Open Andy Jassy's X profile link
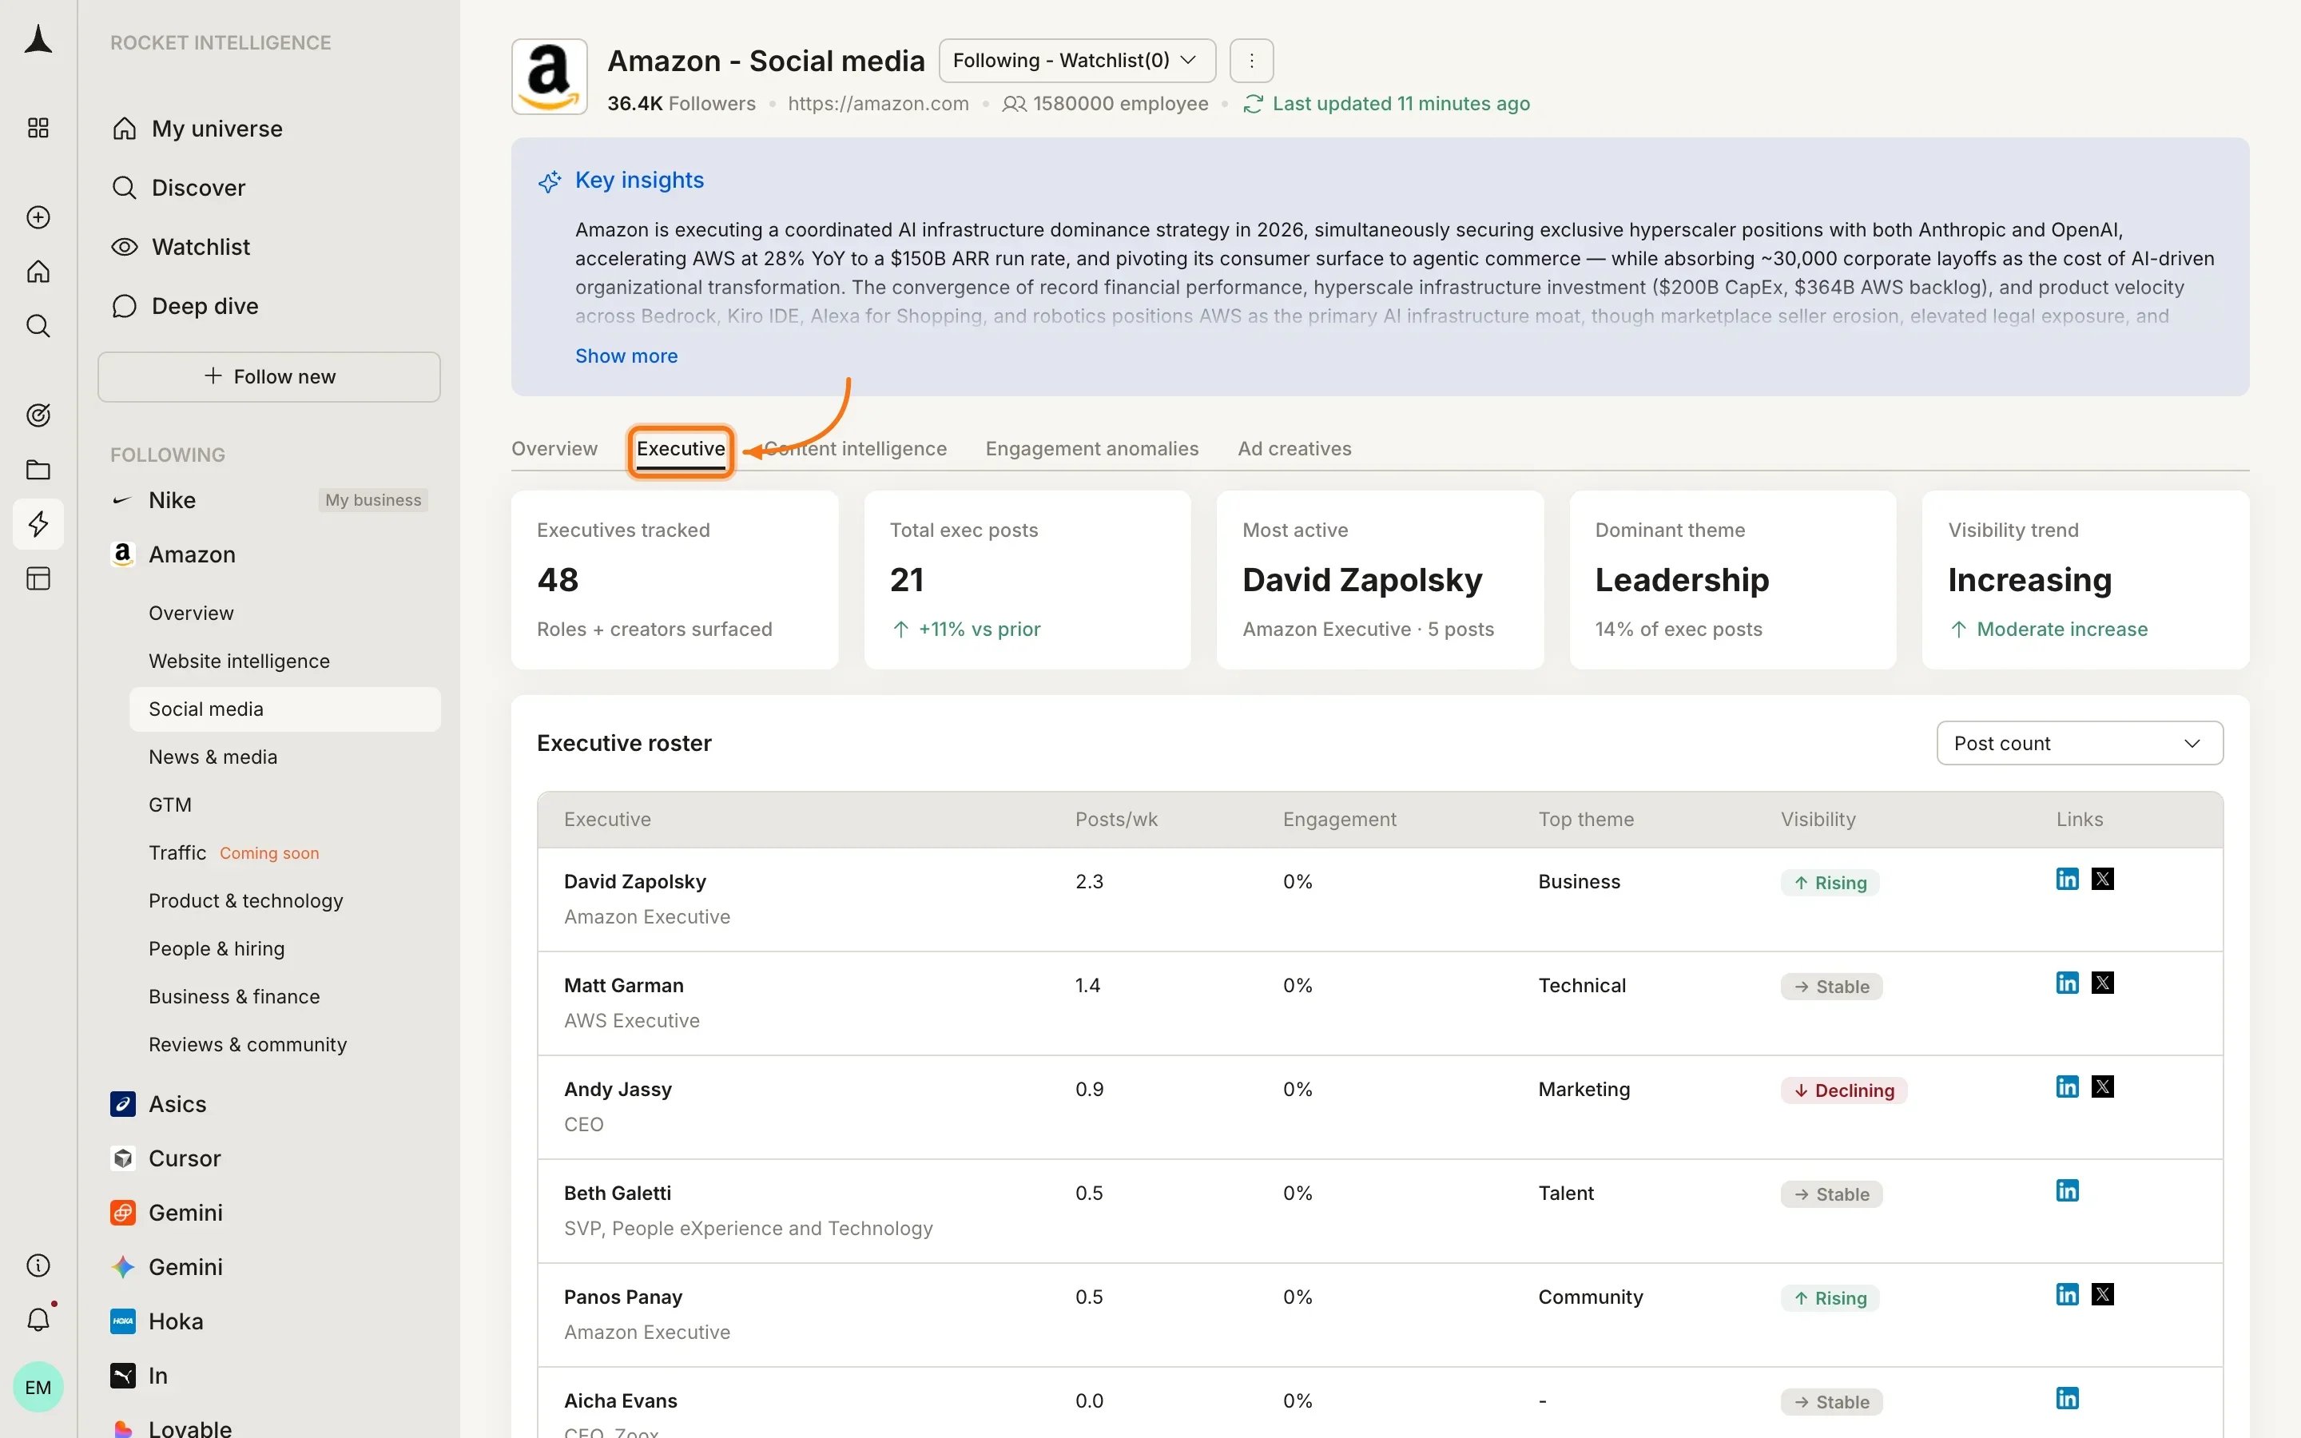 coord(2103,1086)
